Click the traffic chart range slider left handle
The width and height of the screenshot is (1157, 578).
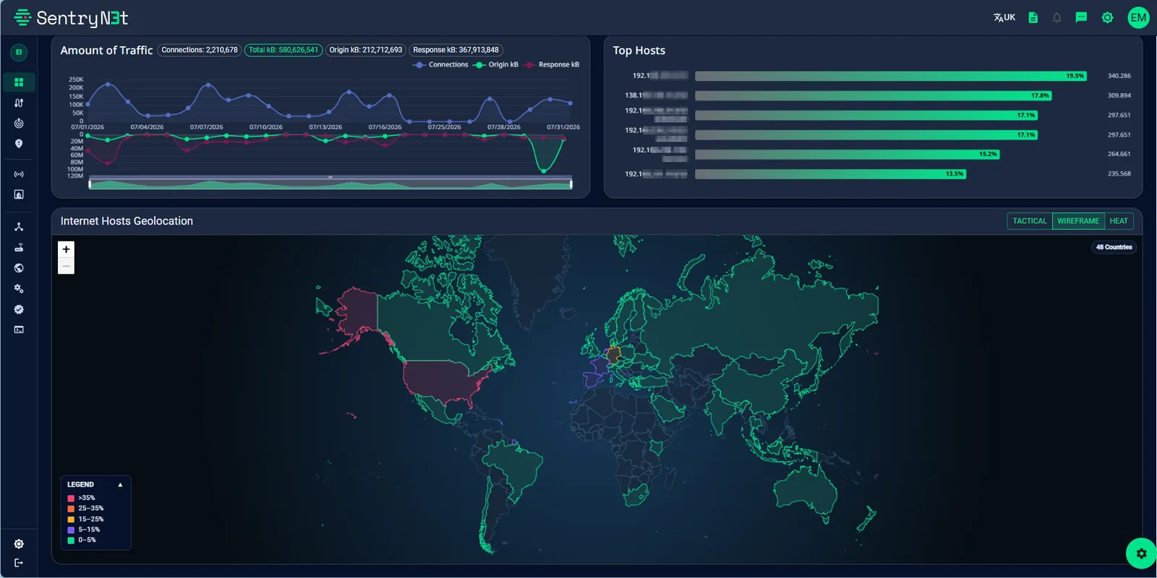[90, 184]
